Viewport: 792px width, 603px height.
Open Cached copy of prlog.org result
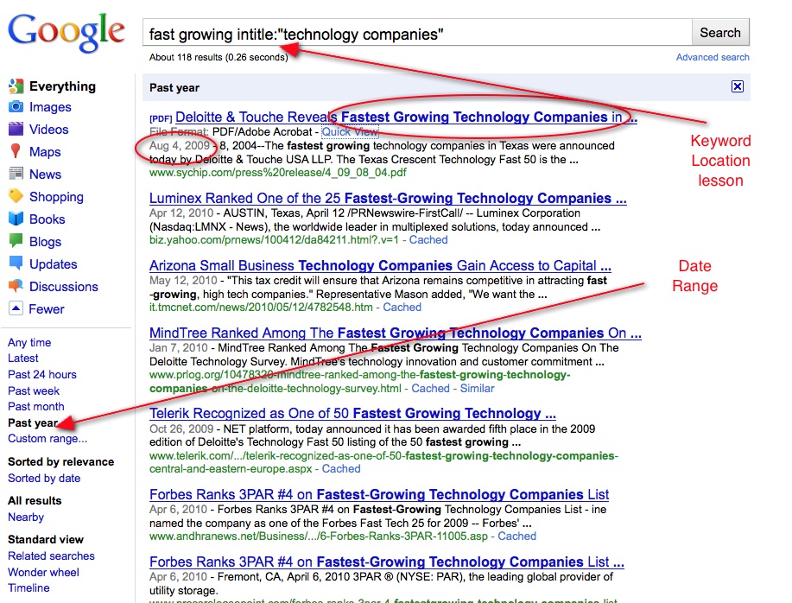point(430,389)
